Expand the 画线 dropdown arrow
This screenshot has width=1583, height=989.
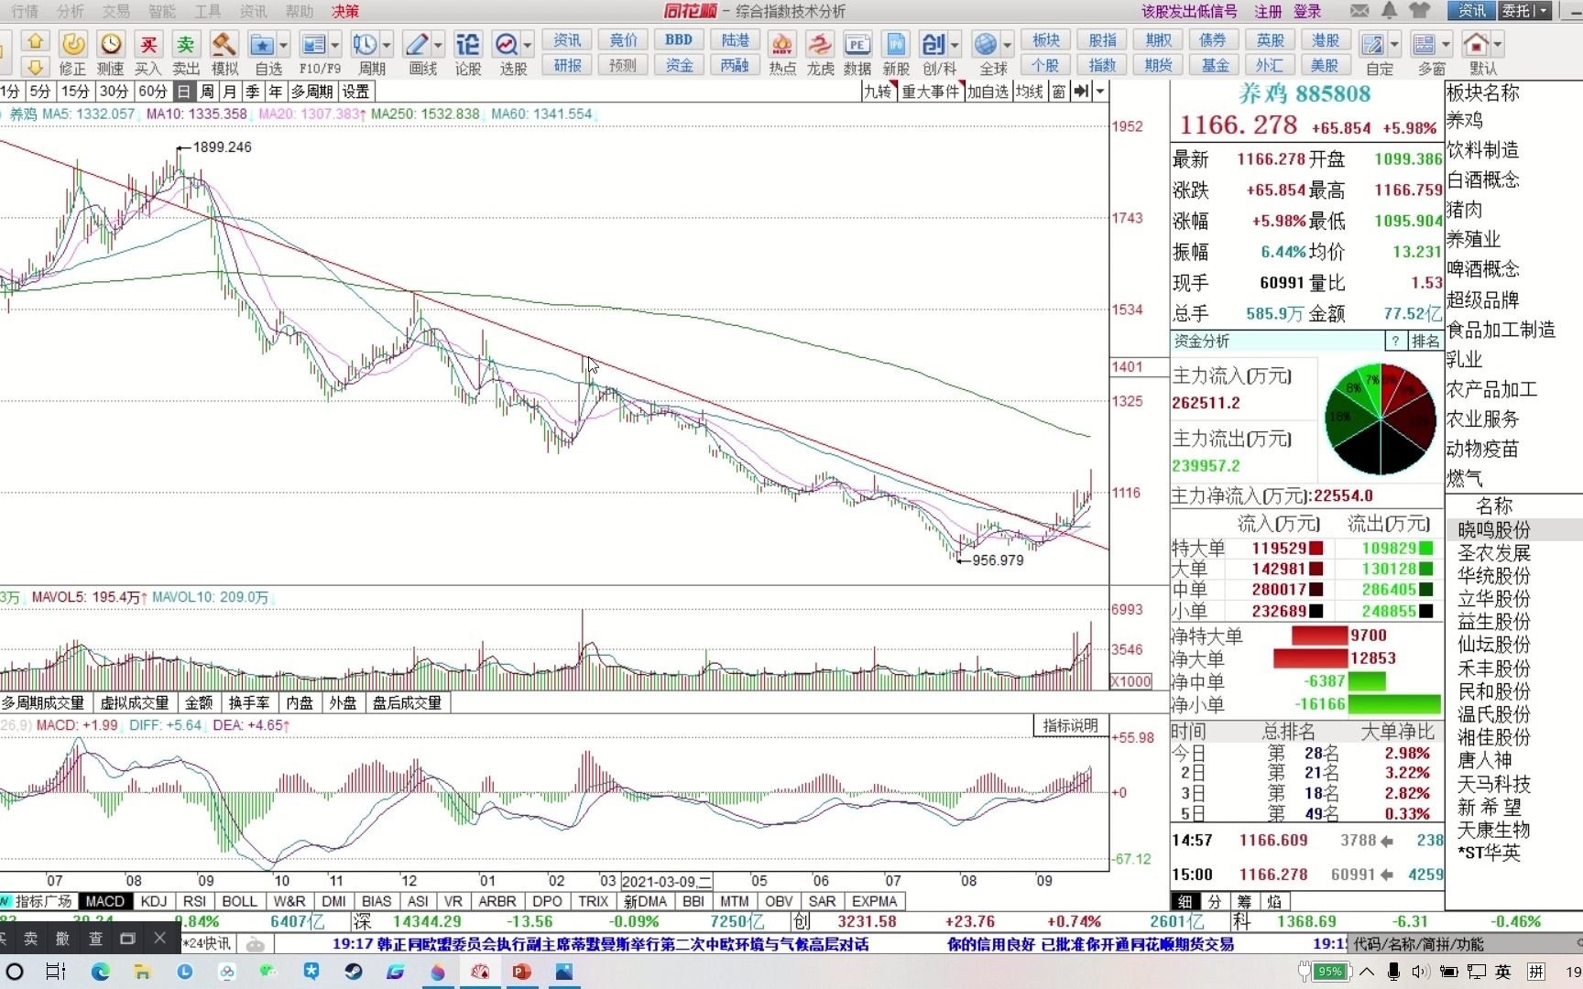pyautogui.click(x=438, y=45)
